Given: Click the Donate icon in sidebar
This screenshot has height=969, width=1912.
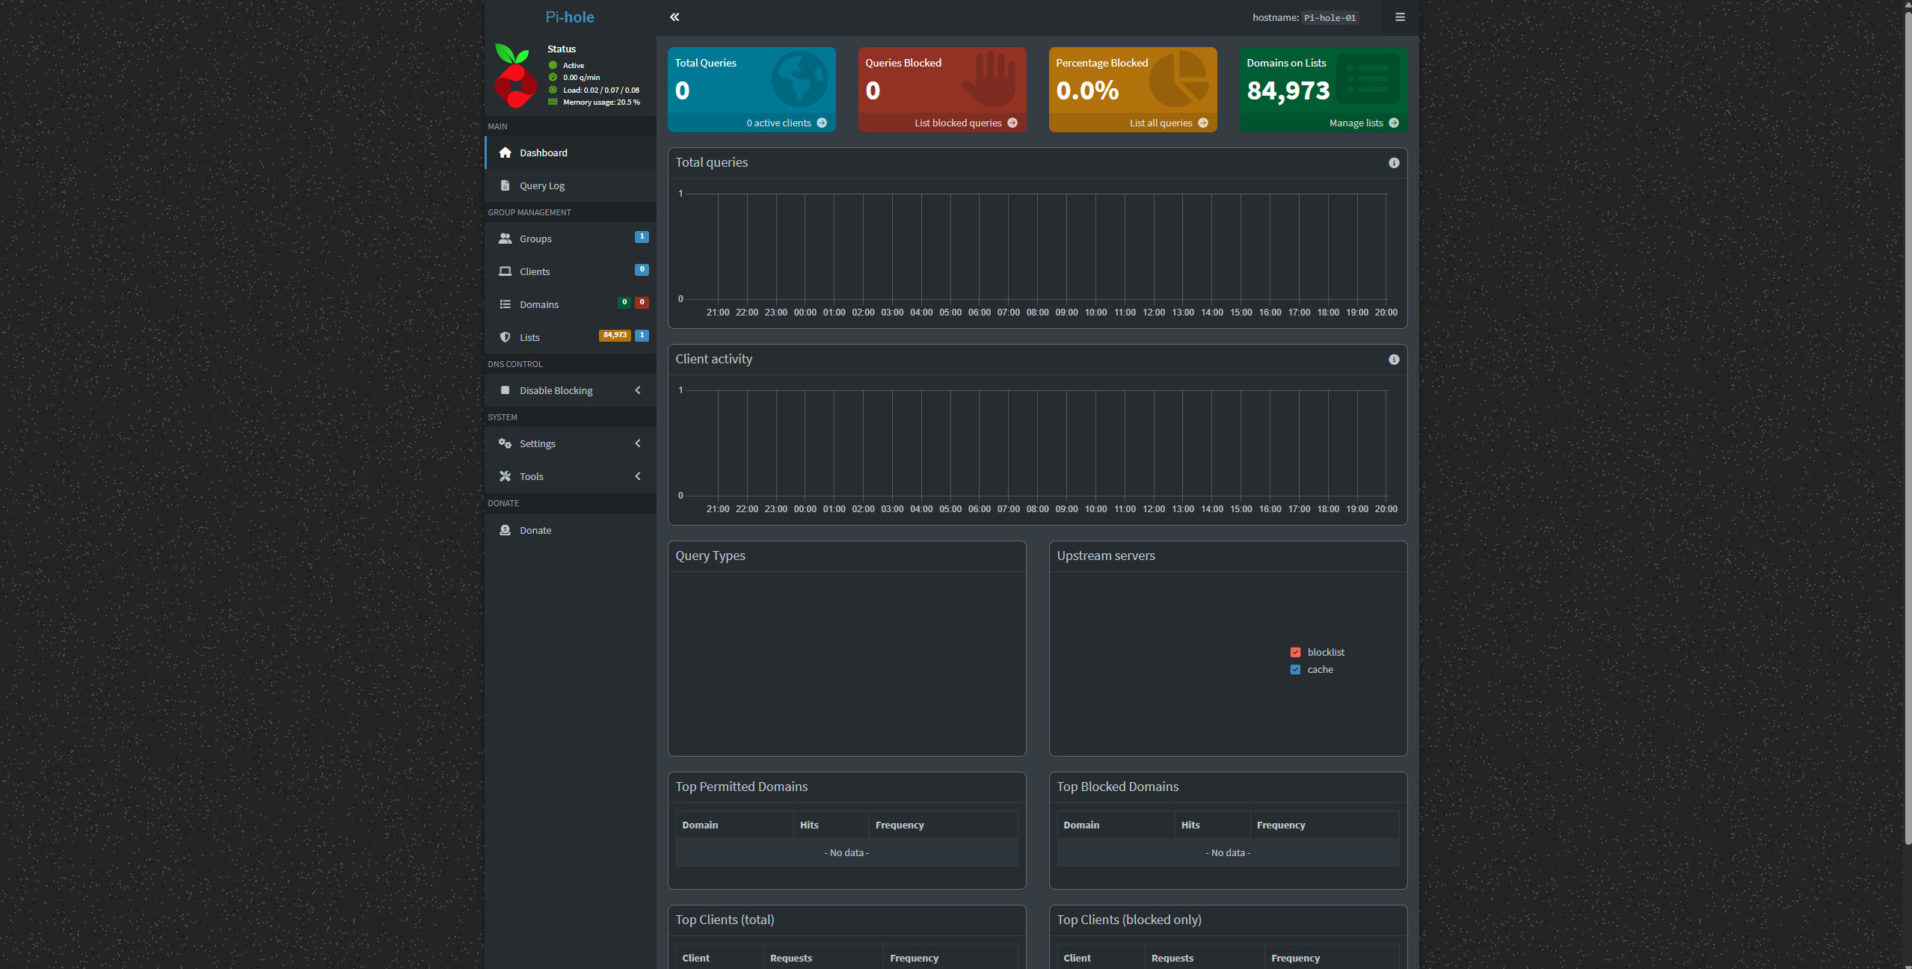Looking at the screenshot, I should (505, 530).
